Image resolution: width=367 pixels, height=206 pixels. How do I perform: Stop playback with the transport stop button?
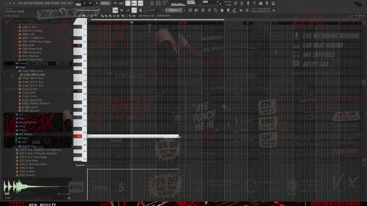click(90, 3)
